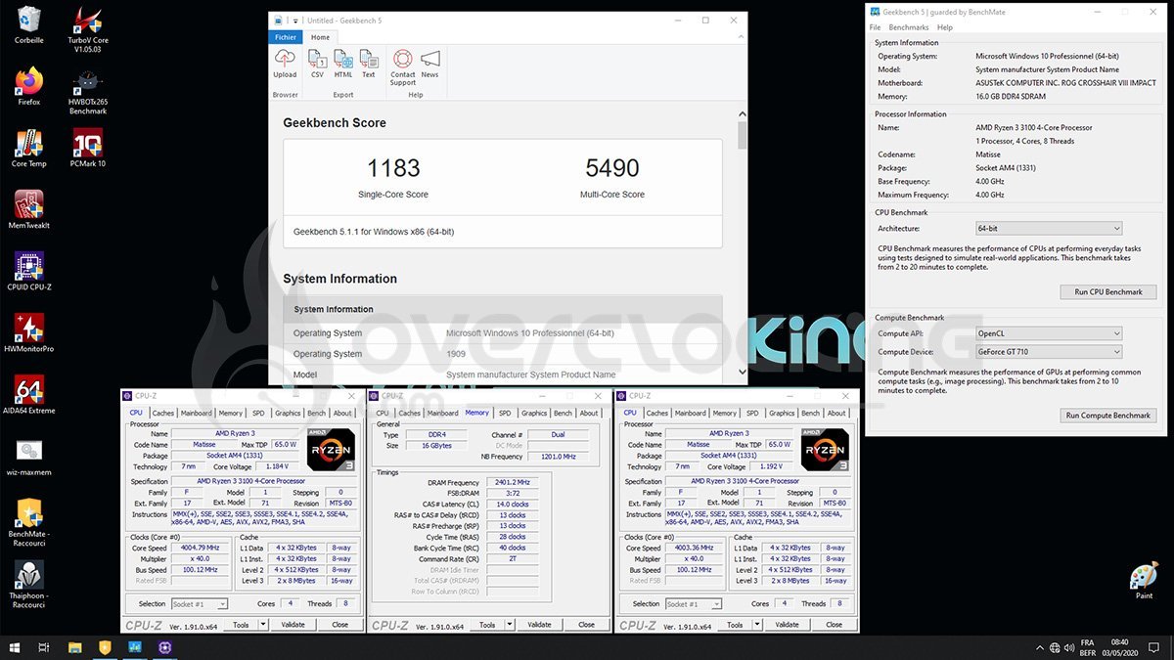Screen dimensions: 1174x660
Task: Click the yellow BenchMate taskbar icon
Action: [x=105, y=647]
